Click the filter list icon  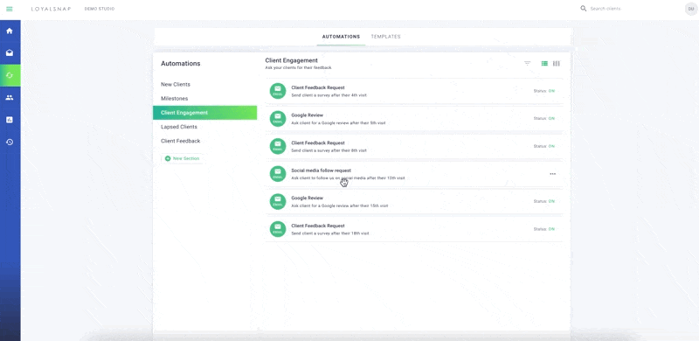(x=528, y=63)
